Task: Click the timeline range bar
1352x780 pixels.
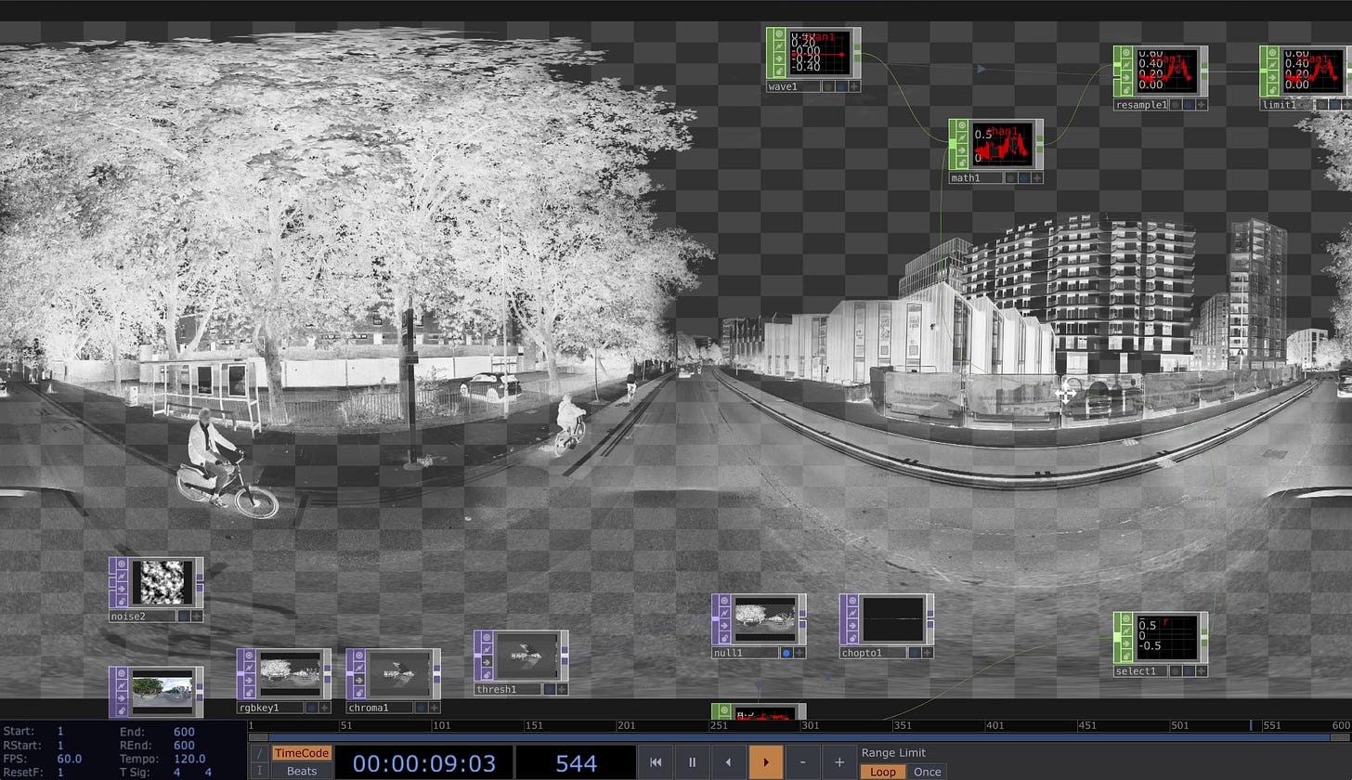Action: click(x=799, y=738)
